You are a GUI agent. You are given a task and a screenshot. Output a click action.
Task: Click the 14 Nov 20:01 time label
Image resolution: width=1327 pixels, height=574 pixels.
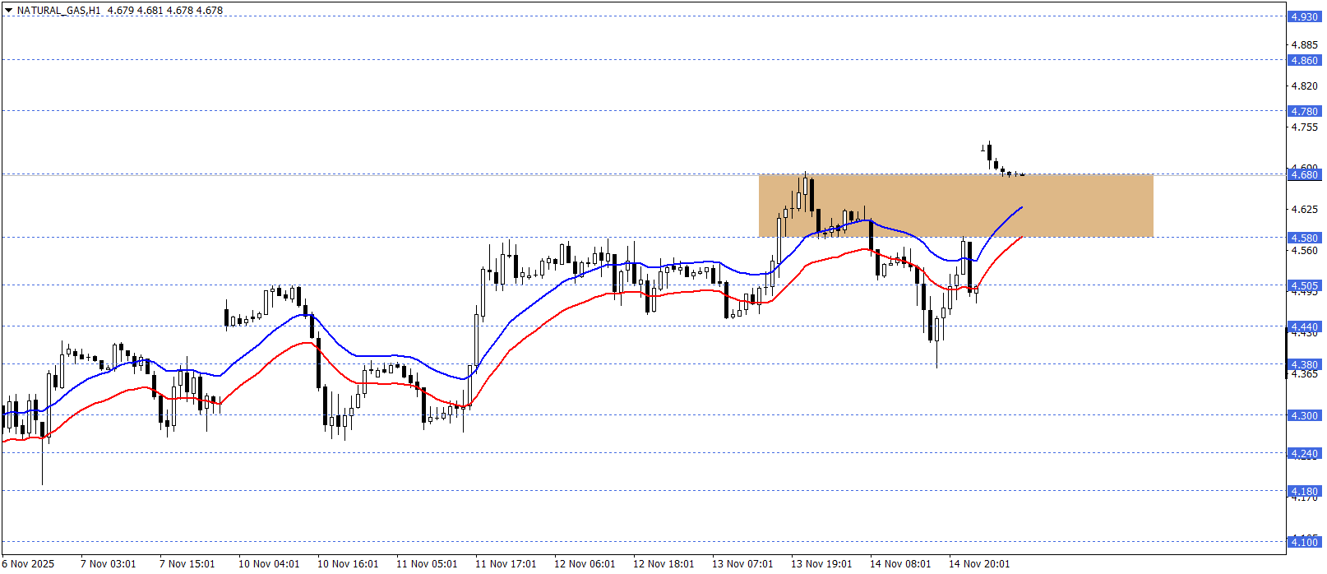point(979,564)
